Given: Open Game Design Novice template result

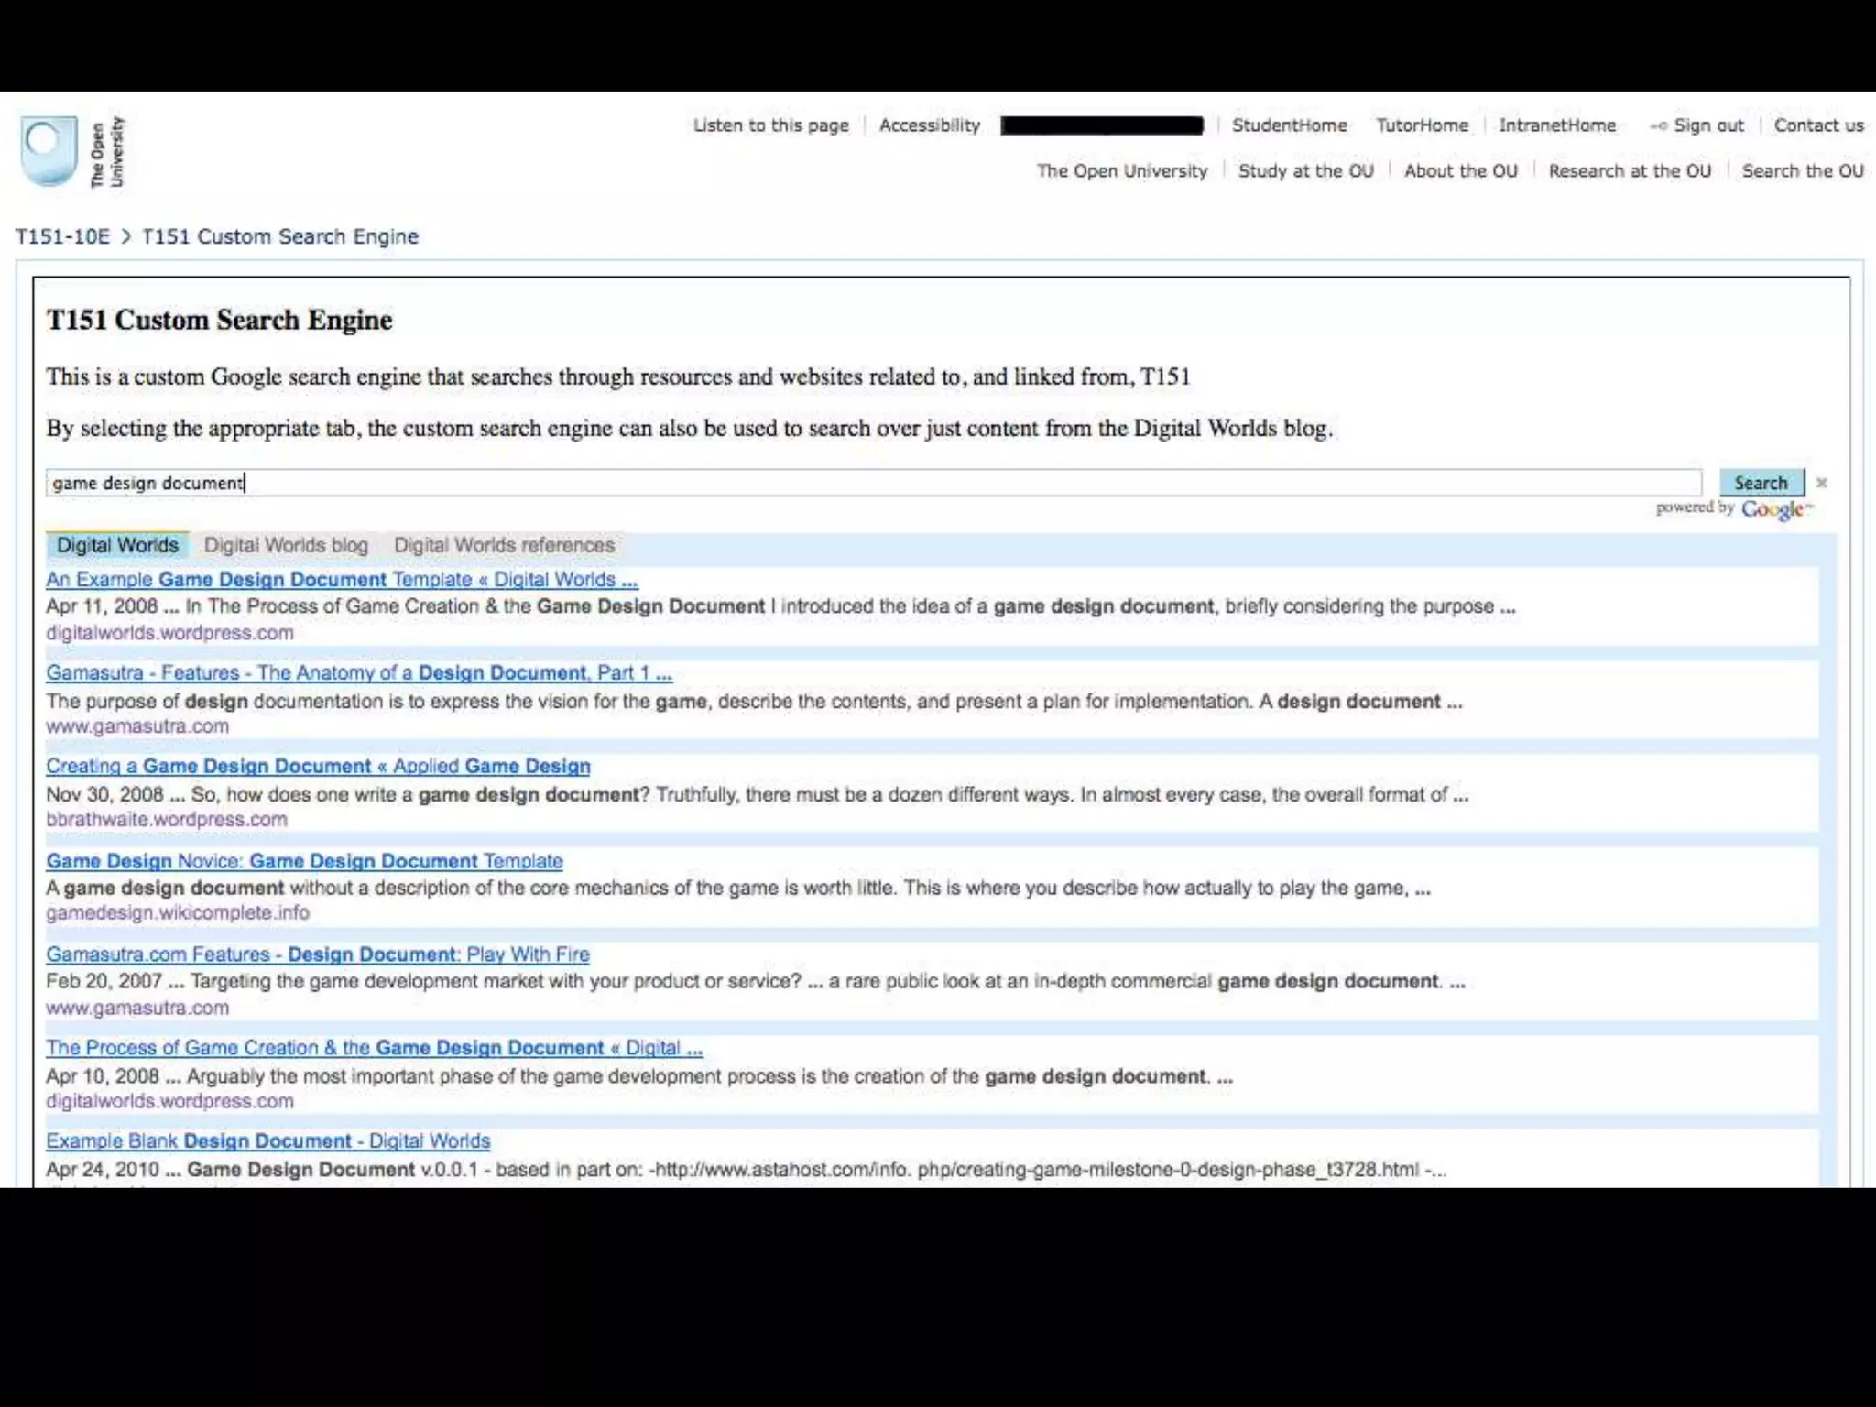Looking at the screenshot, I should point(304,861).
